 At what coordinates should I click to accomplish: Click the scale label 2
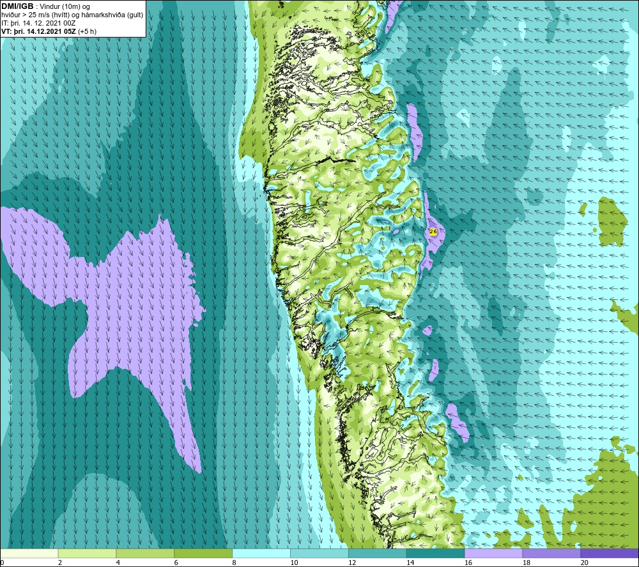point(60,563)
